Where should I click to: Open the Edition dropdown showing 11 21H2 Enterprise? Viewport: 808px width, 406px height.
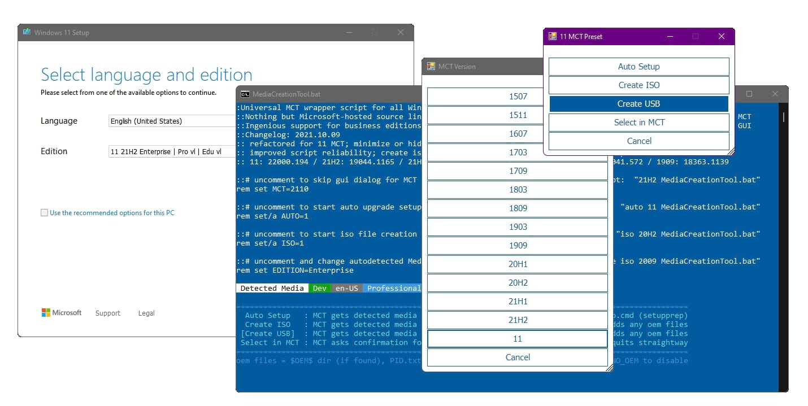click(x=172, y=151)
